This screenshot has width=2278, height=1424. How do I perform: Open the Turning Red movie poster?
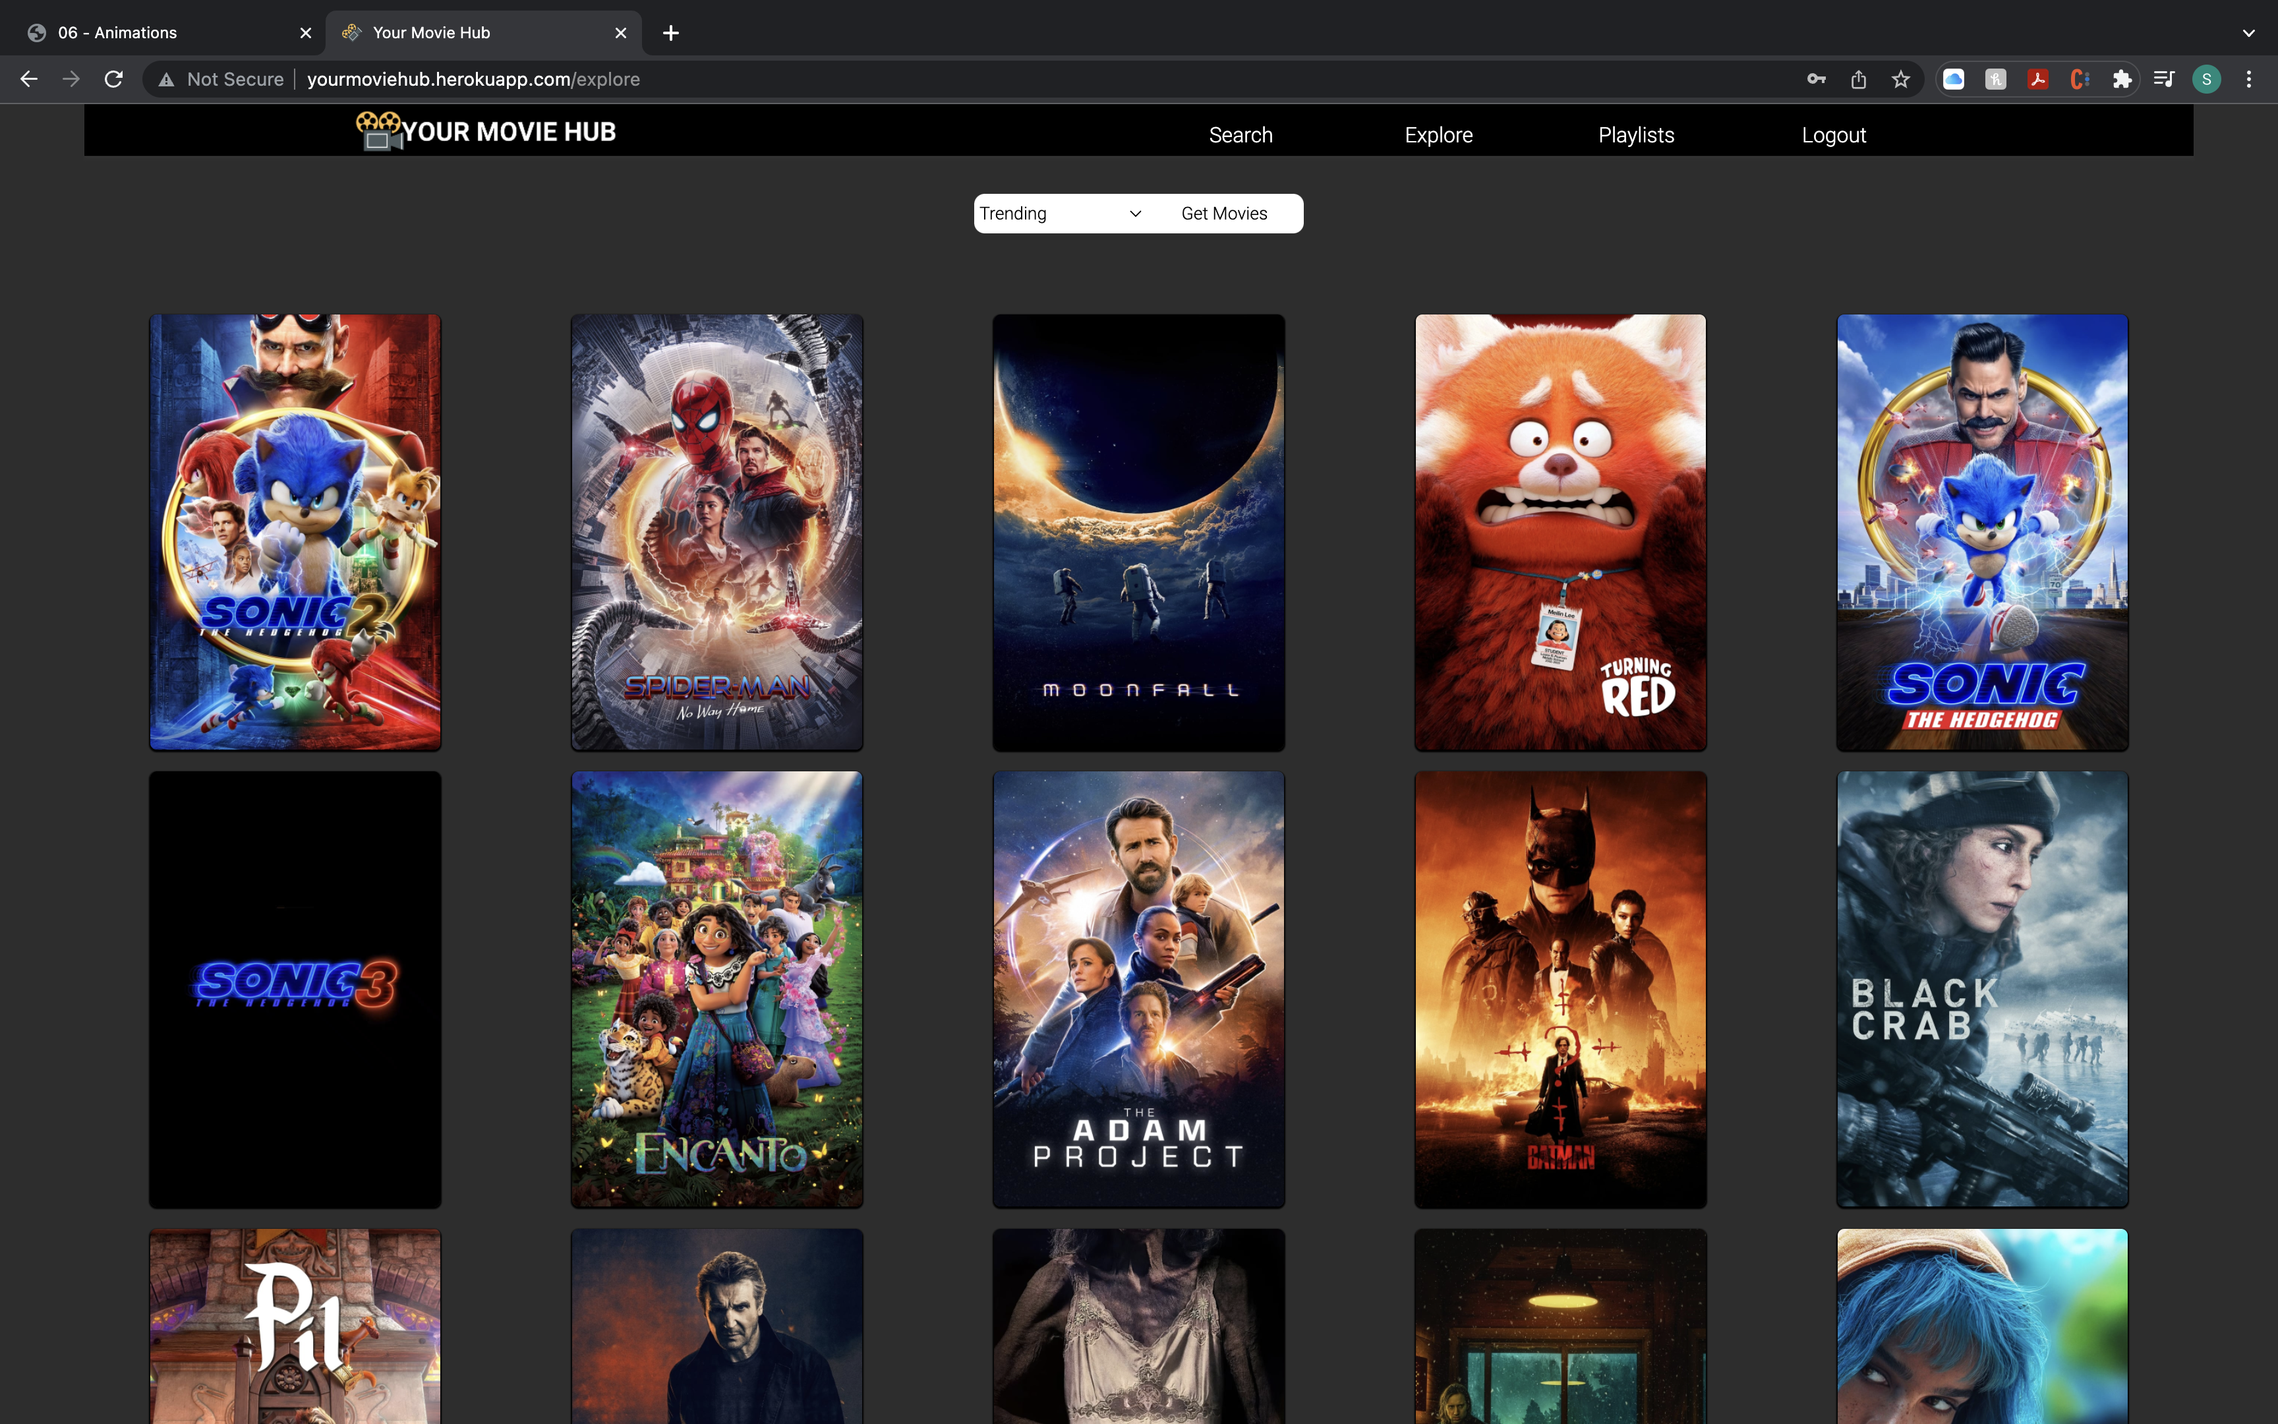1561,532
